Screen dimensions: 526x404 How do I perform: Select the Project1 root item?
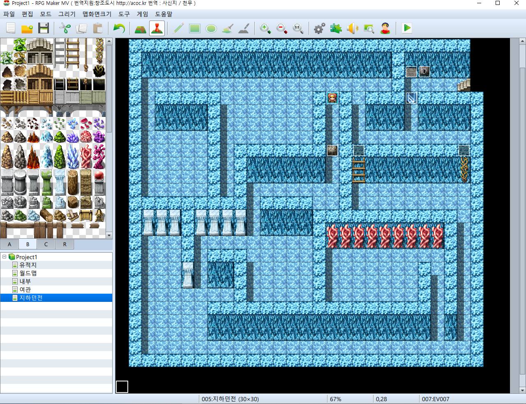(x=26, y=257)
